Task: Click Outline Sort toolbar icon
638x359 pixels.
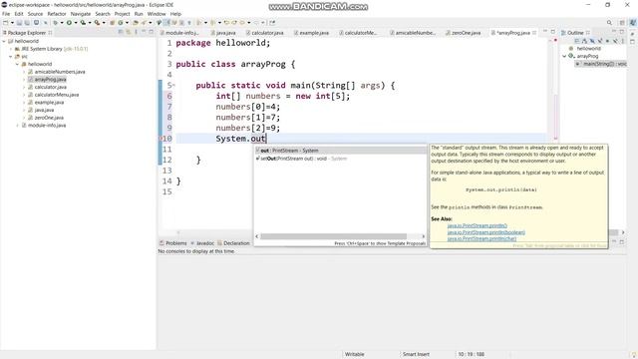Action: [585, 41]
